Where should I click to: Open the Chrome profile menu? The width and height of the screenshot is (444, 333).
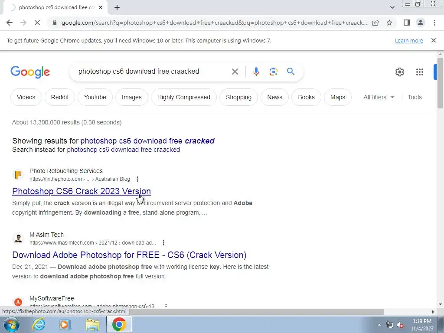pyautogui.click(x=421, y=23)
